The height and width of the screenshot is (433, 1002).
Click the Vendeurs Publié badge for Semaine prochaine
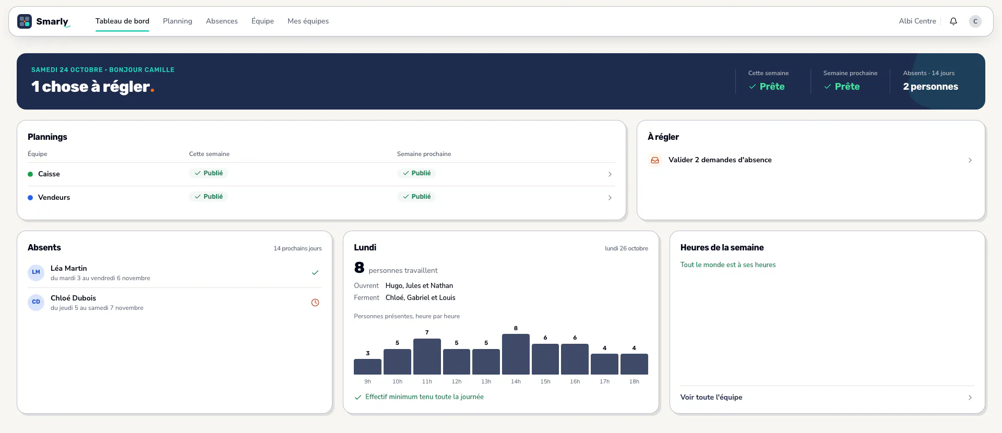pyautogui.click(x=416, y=197)
